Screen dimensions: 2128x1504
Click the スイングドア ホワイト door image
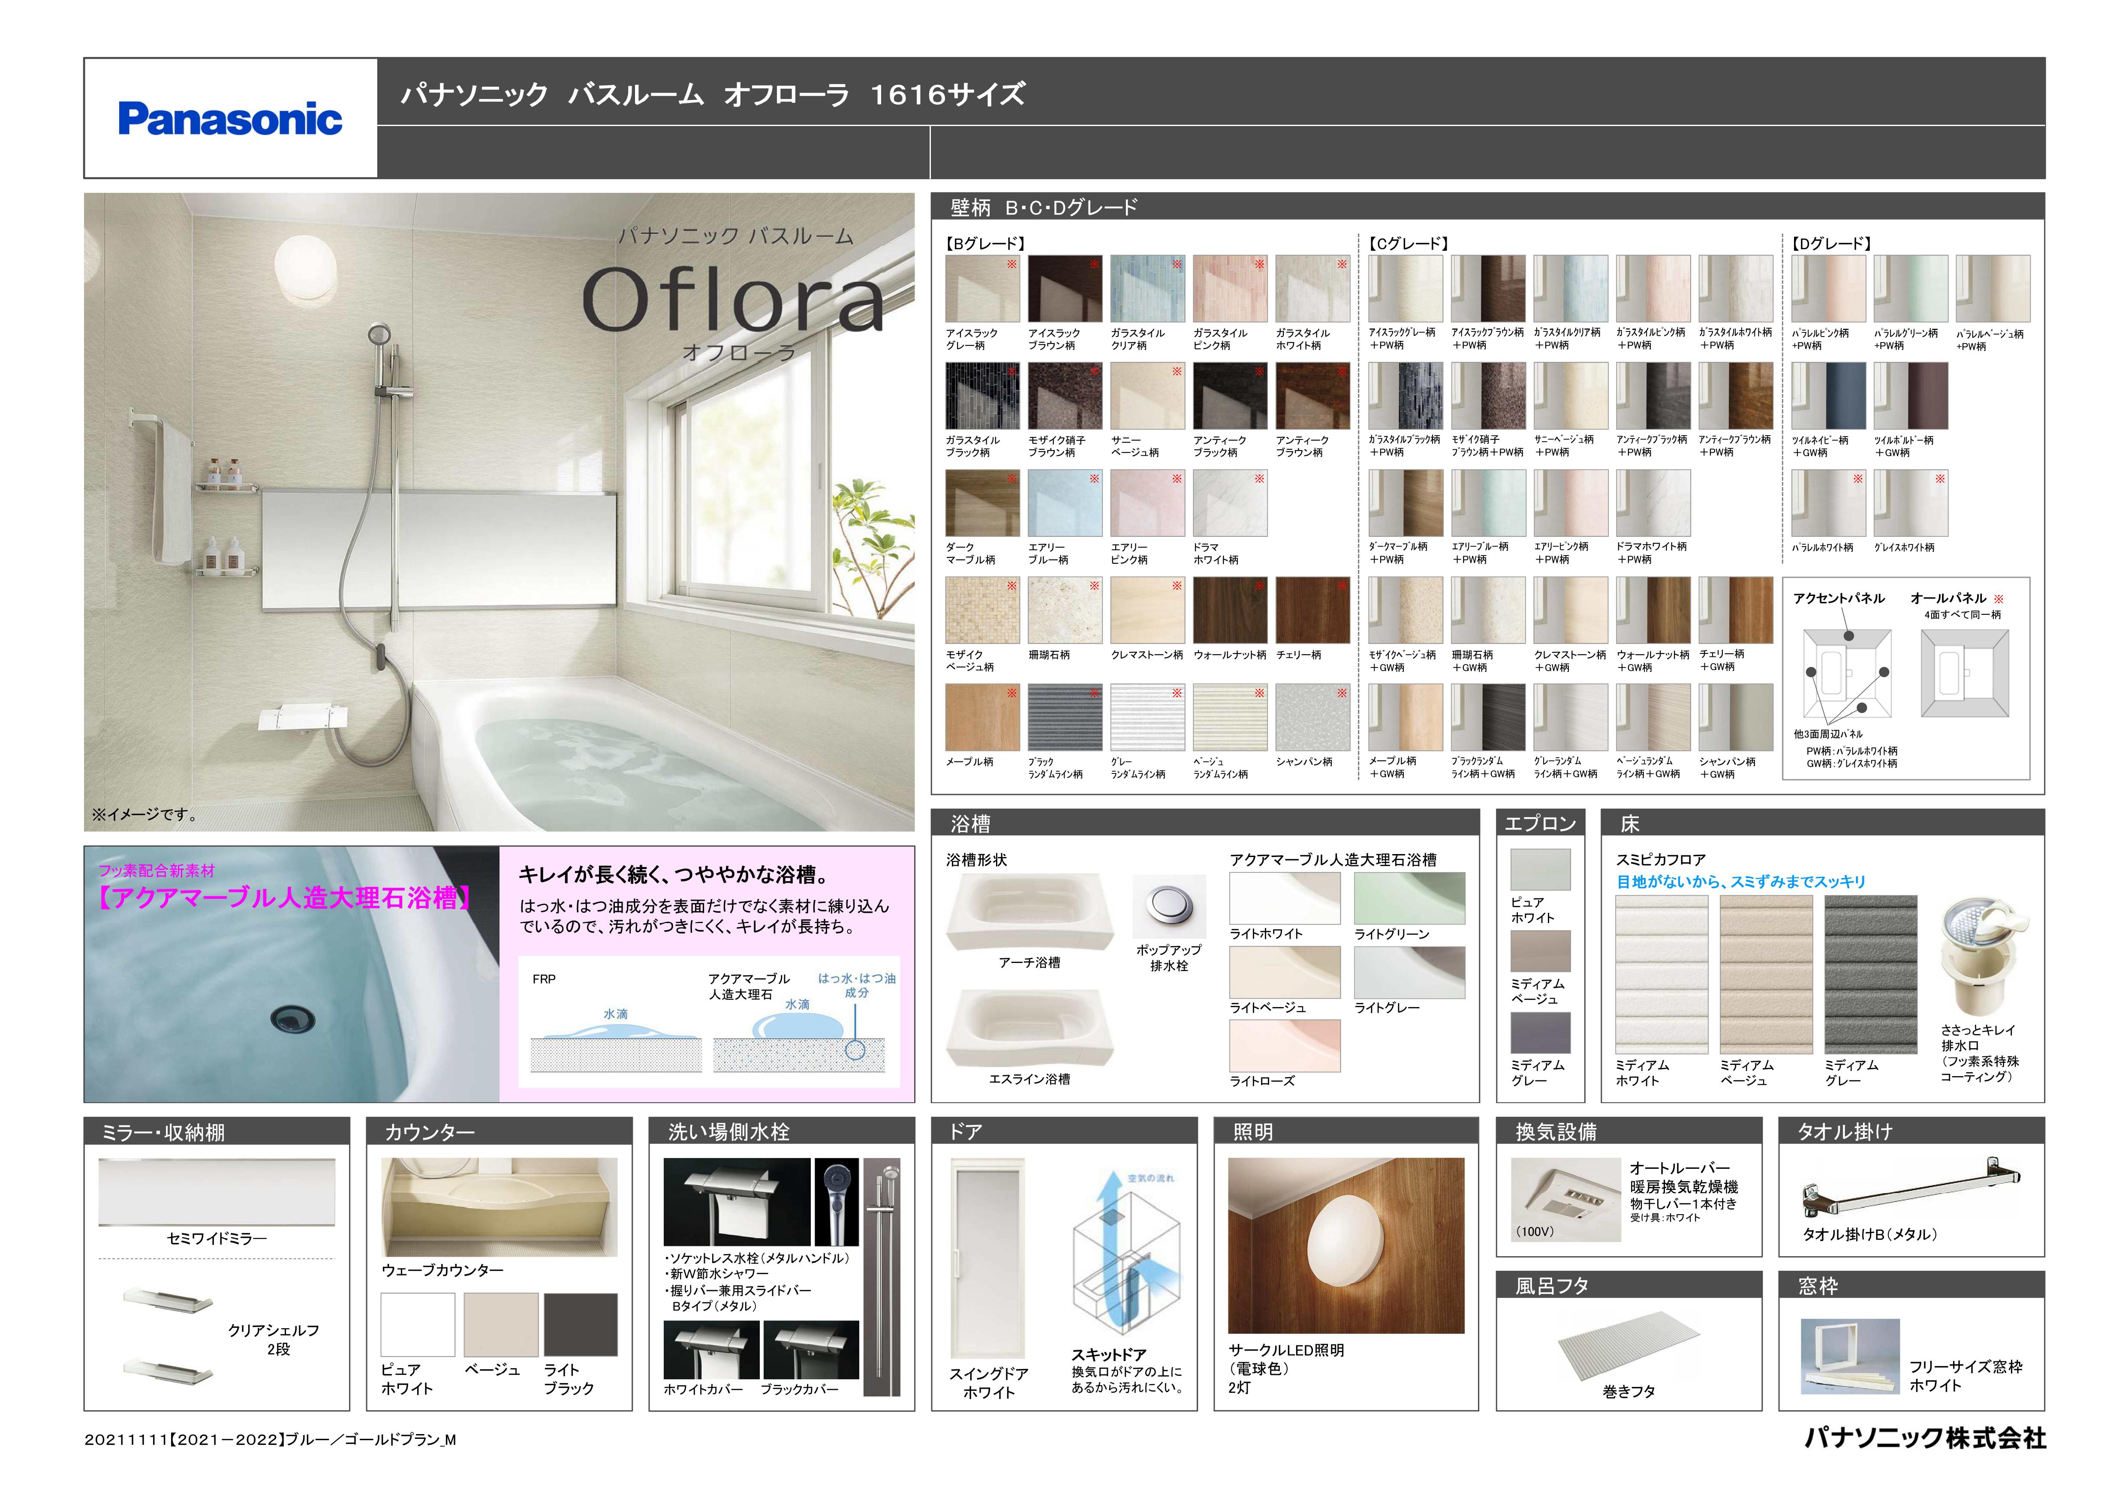pos(988,1258)
